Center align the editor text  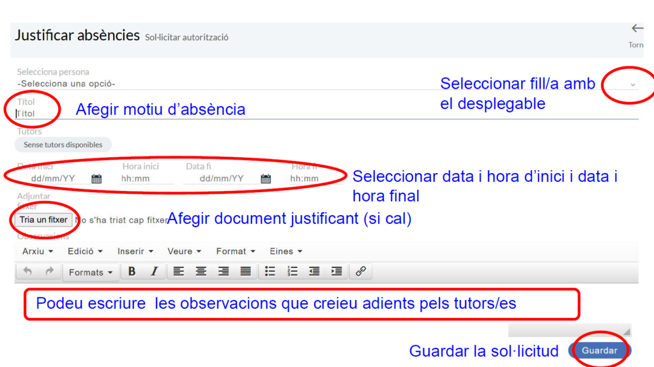(201, 271)
